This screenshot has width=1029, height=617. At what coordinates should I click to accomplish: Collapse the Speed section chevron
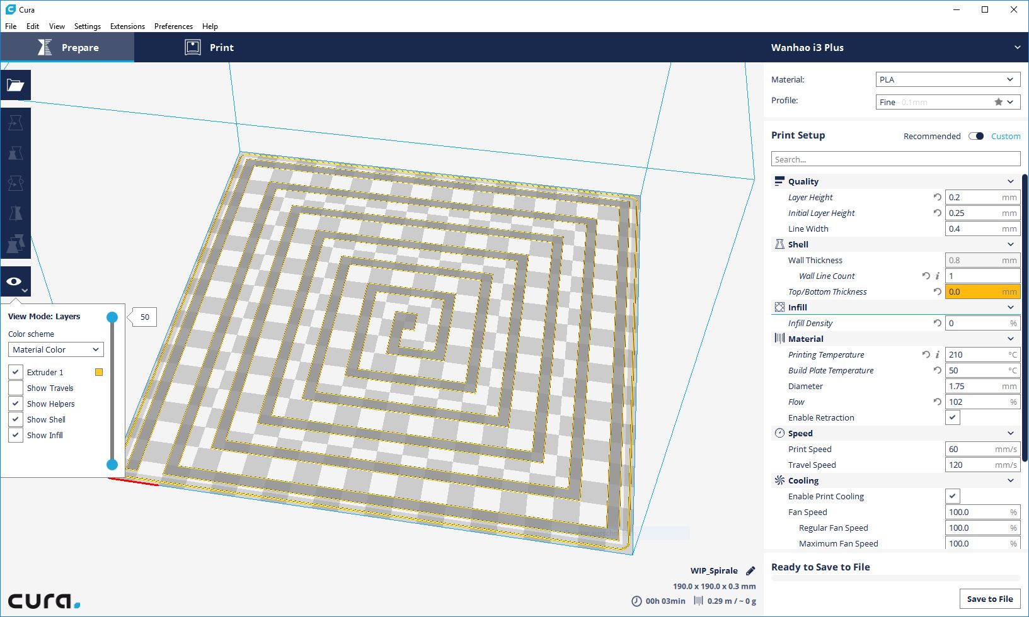1011,433
